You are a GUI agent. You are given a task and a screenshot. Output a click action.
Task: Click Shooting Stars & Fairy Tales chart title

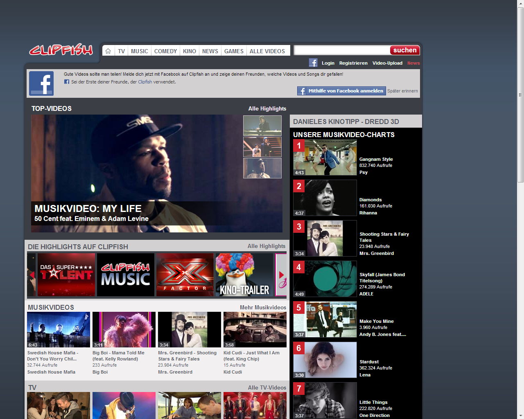(384, 237)
